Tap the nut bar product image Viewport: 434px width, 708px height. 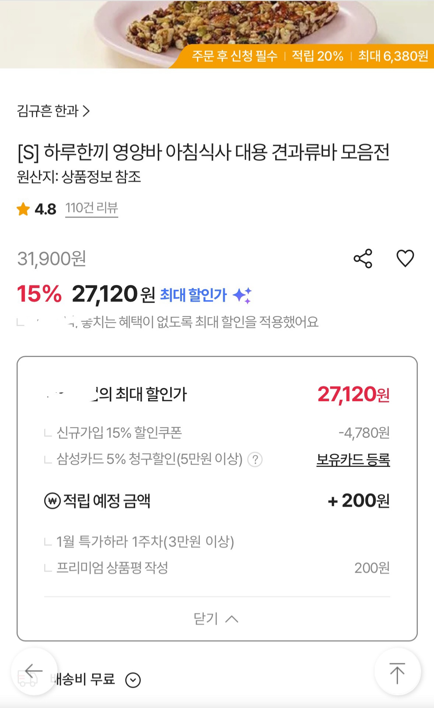[x=221, y=26]
